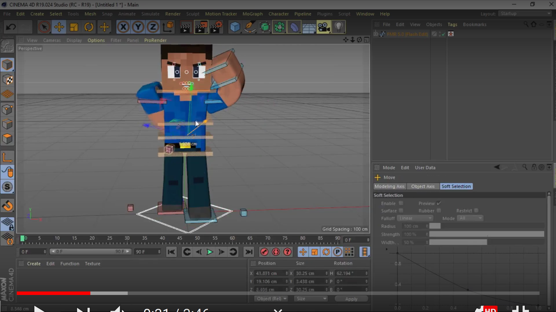Add a Camera object
This screenshot has height=312, width=556.
324,27
